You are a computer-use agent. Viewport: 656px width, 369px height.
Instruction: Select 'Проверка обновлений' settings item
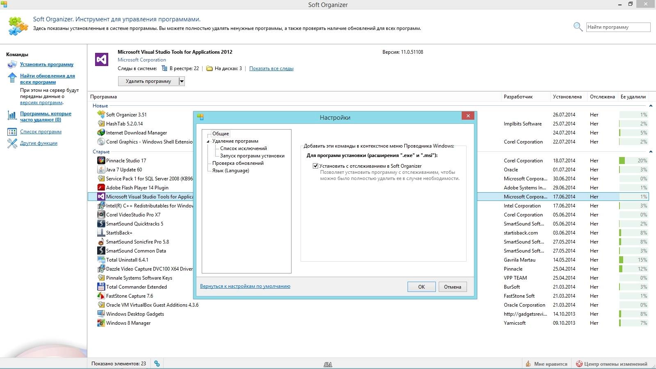click(238, 163)
